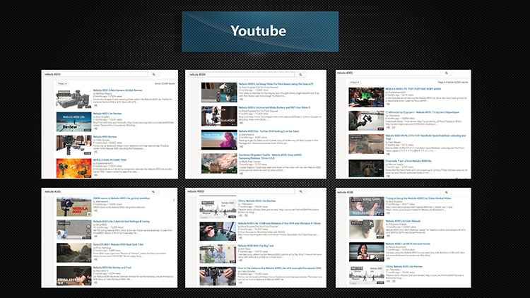Open 'Inverted Mode Battery and WiFi Use Video 3' title
The image size is (530, 298).
pyautogui.click(x=274, y=107)
